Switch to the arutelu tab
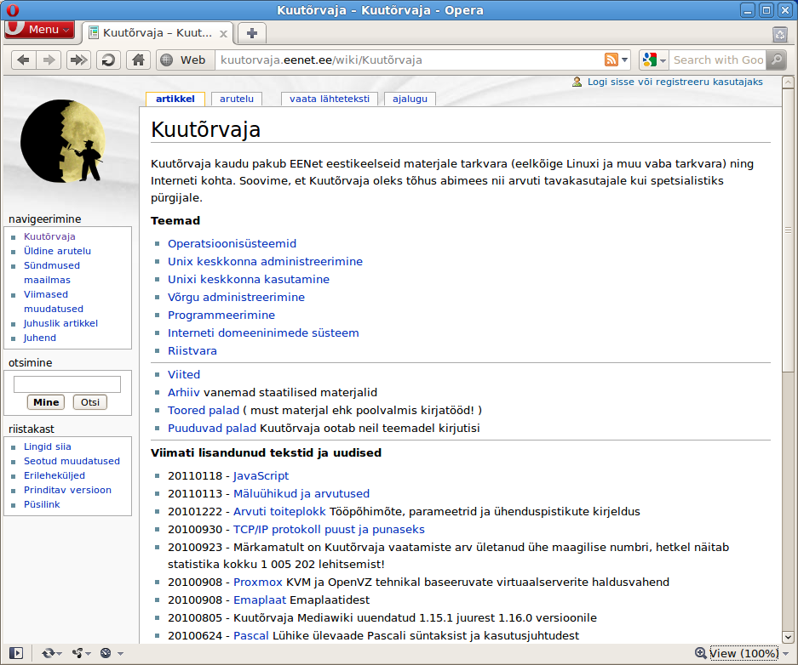This screenshot has height=665, width=798. pyautogui.click(x=237, y=99)
